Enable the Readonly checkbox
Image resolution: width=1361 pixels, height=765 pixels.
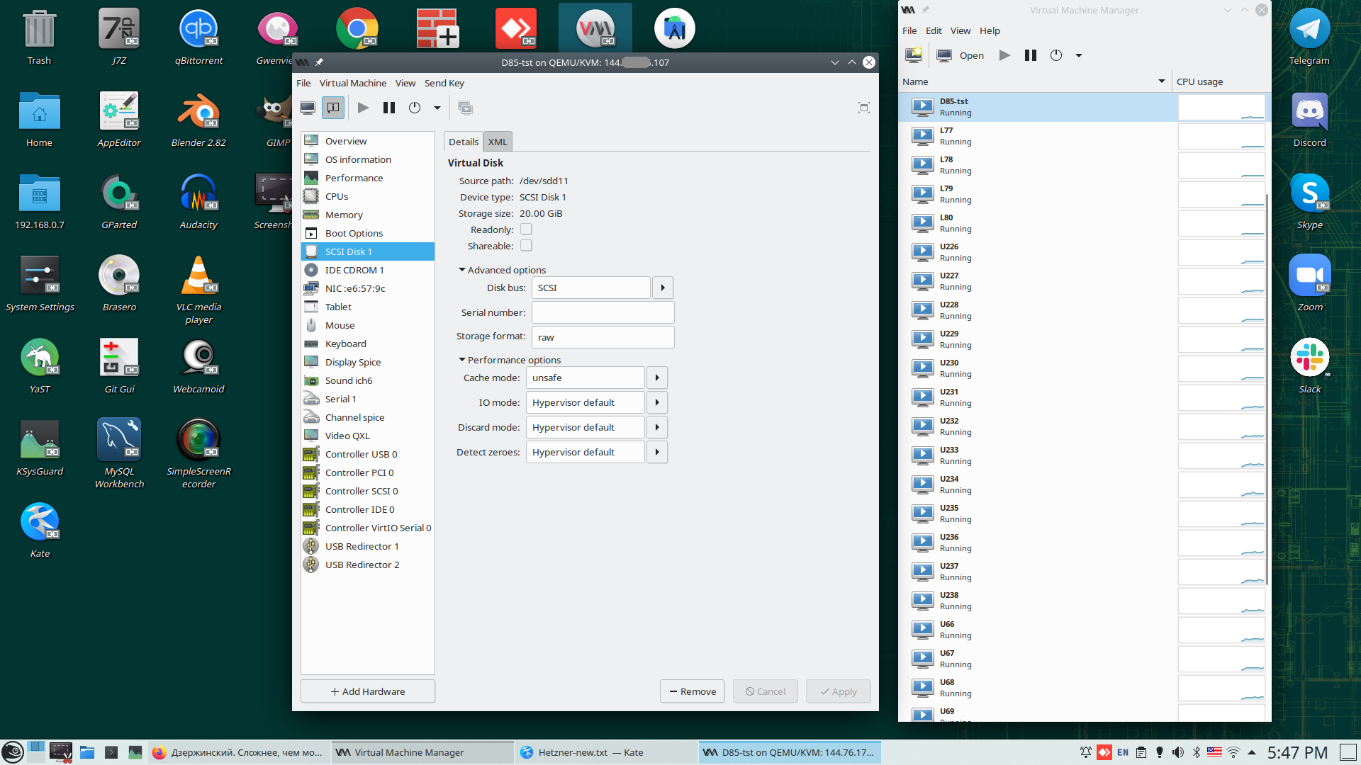[x=526, y=229]
